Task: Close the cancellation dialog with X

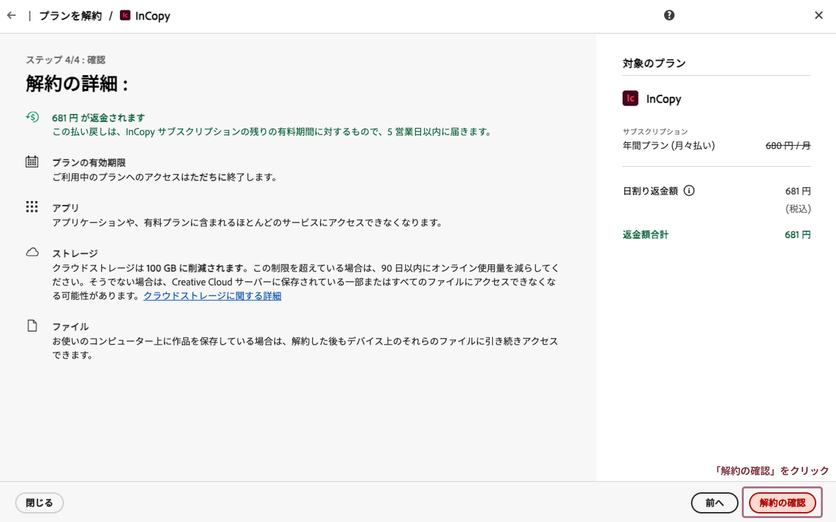Action: point(819,15)
